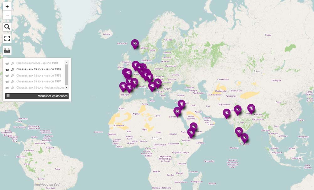The height and width of the screenshot is (190, 314).
Task: Enable the saison 1984 layer eye
Action: (8, 82)
